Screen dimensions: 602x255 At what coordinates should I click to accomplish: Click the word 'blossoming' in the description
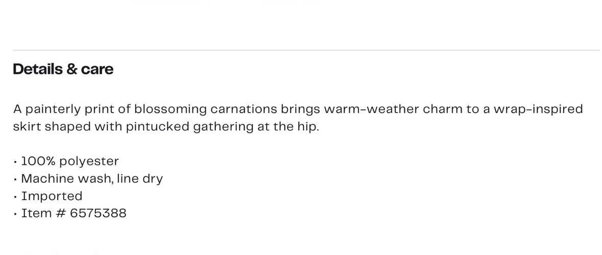pyautogui.click(x=171, y=110)
